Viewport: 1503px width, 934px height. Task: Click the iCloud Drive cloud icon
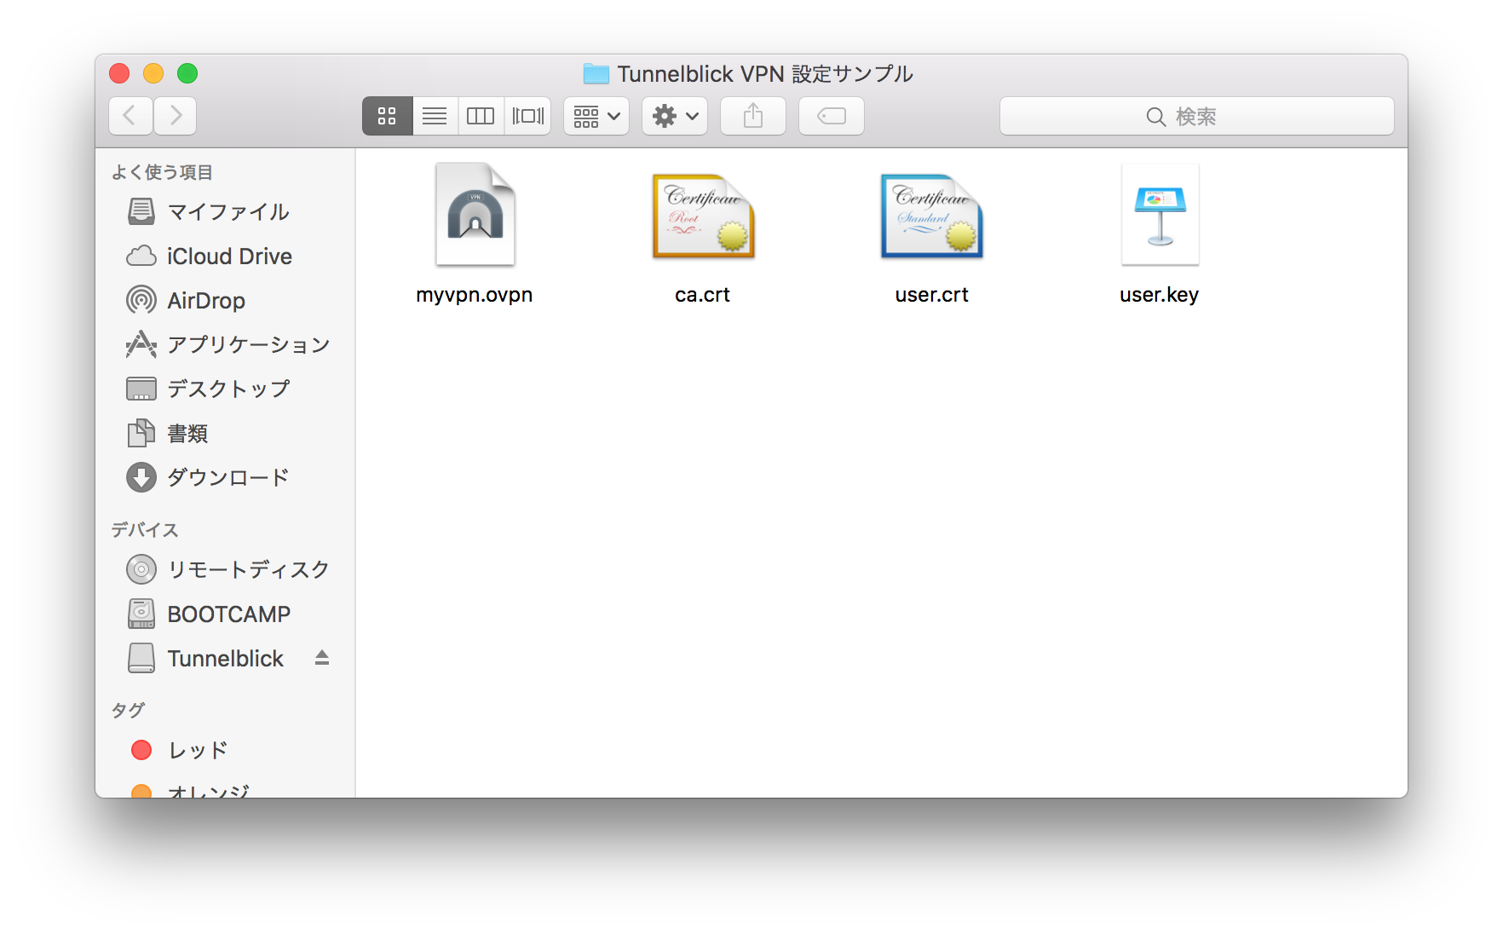pyautogui.click(x=141, y=256)
